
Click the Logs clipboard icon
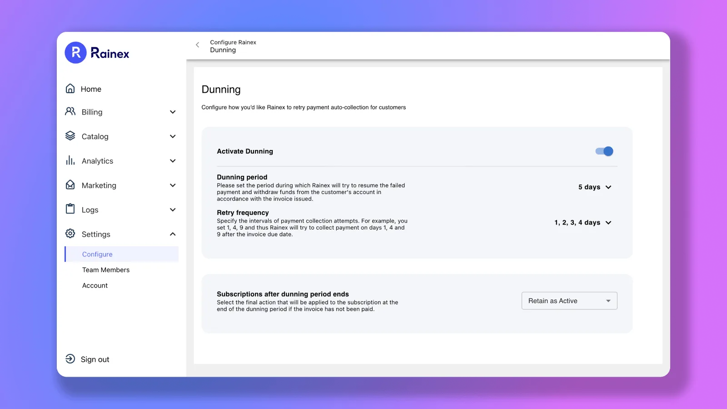70,209
